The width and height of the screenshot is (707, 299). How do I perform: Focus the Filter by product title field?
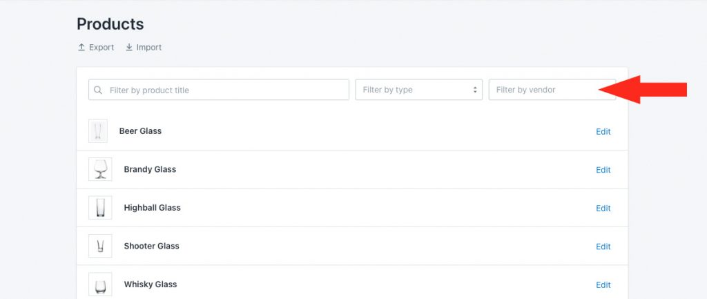[x=219, y=90]
